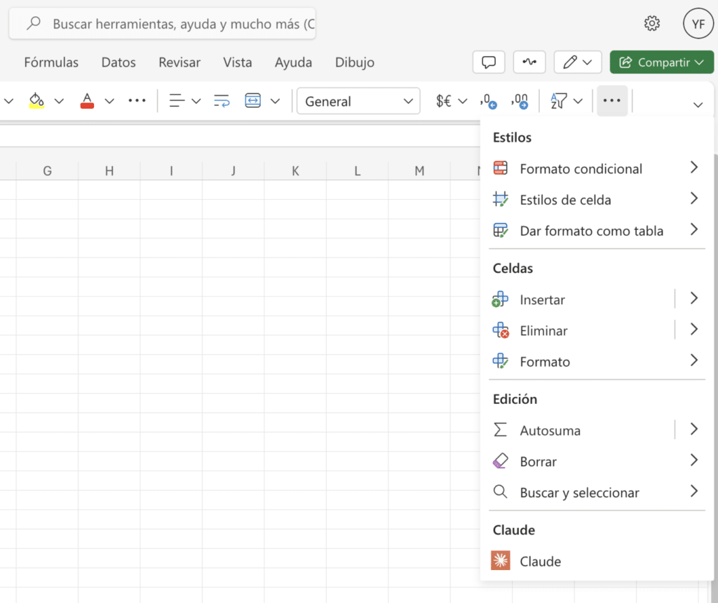The image size is (718, 603).
Task: Expand the fill color dropdown arrow
Action: pyautogui.click(x=59, y=101)
